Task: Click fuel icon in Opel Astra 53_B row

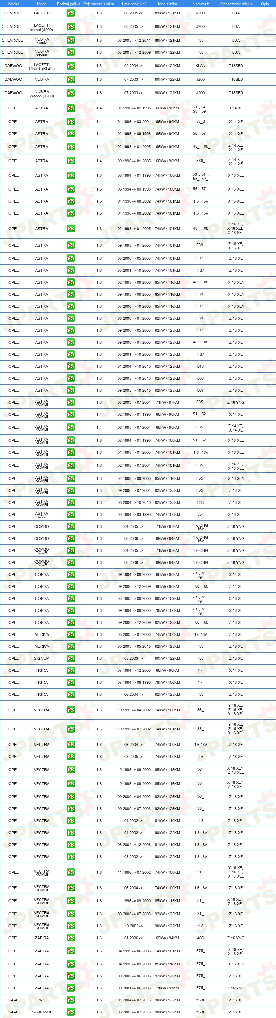Action: [71, 122]
